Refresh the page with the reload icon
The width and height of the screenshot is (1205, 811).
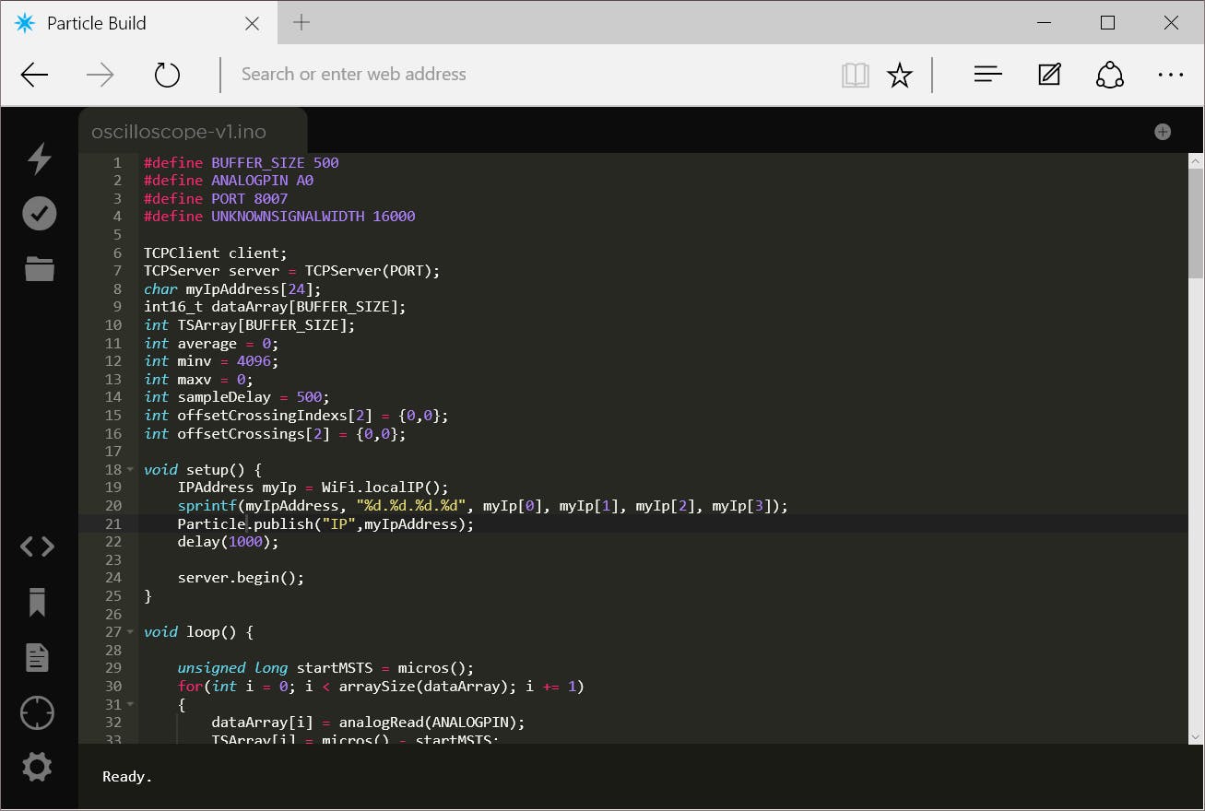pos(167,75)
